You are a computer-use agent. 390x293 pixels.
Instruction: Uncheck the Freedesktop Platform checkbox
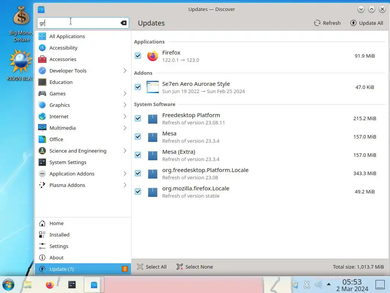pyautogui.click(x=138, y=118)
